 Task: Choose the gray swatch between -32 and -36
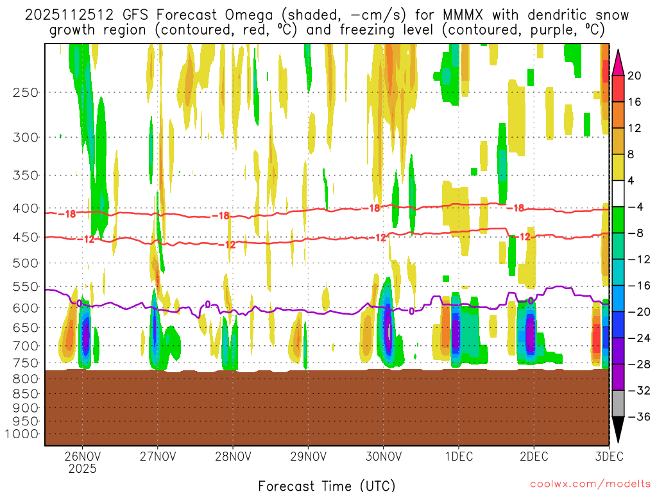(x=619, y=403)
